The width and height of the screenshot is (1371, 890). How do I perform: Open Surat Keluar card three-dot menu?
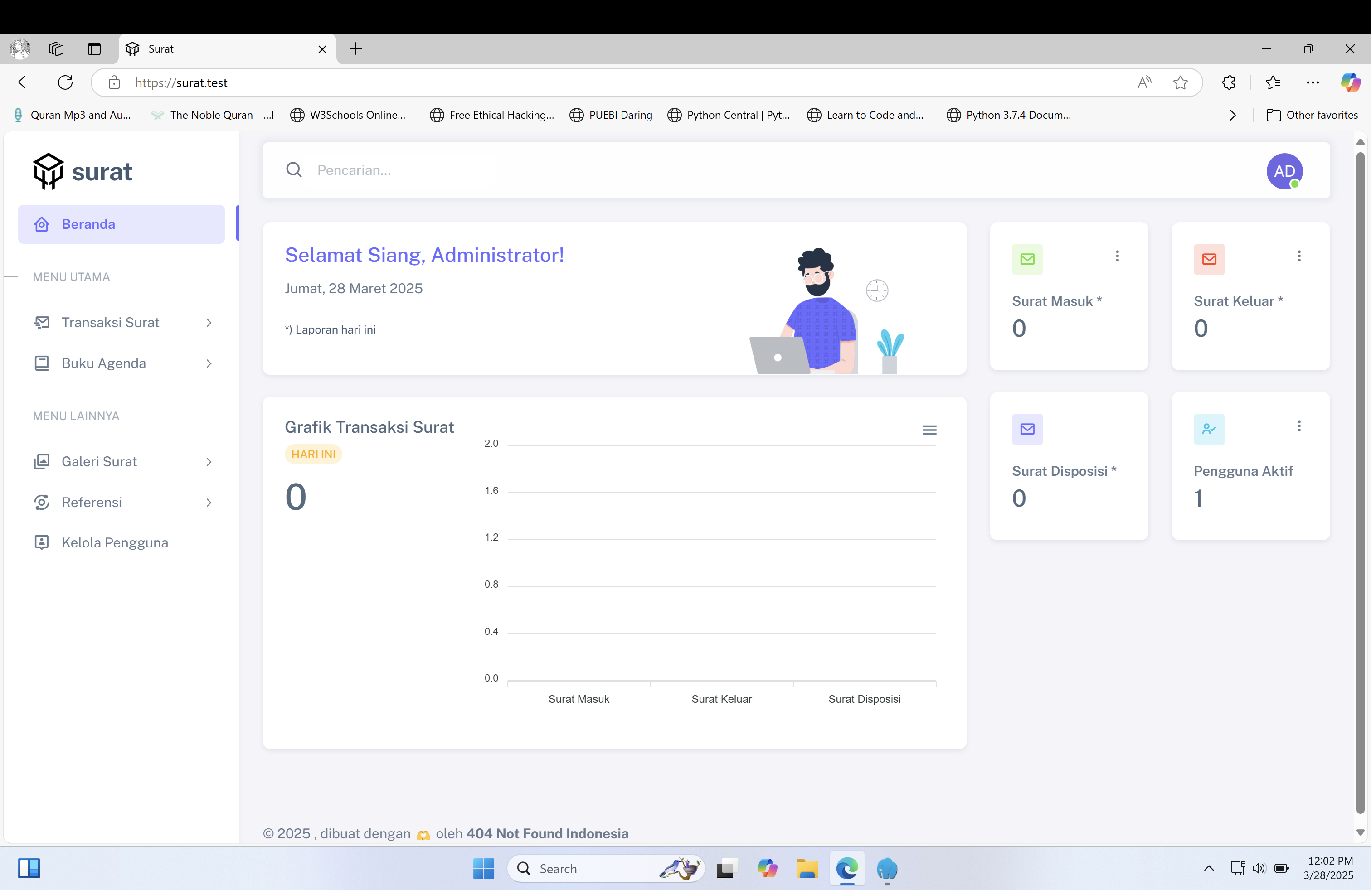pyautogui.click(x=1298, y=256)
